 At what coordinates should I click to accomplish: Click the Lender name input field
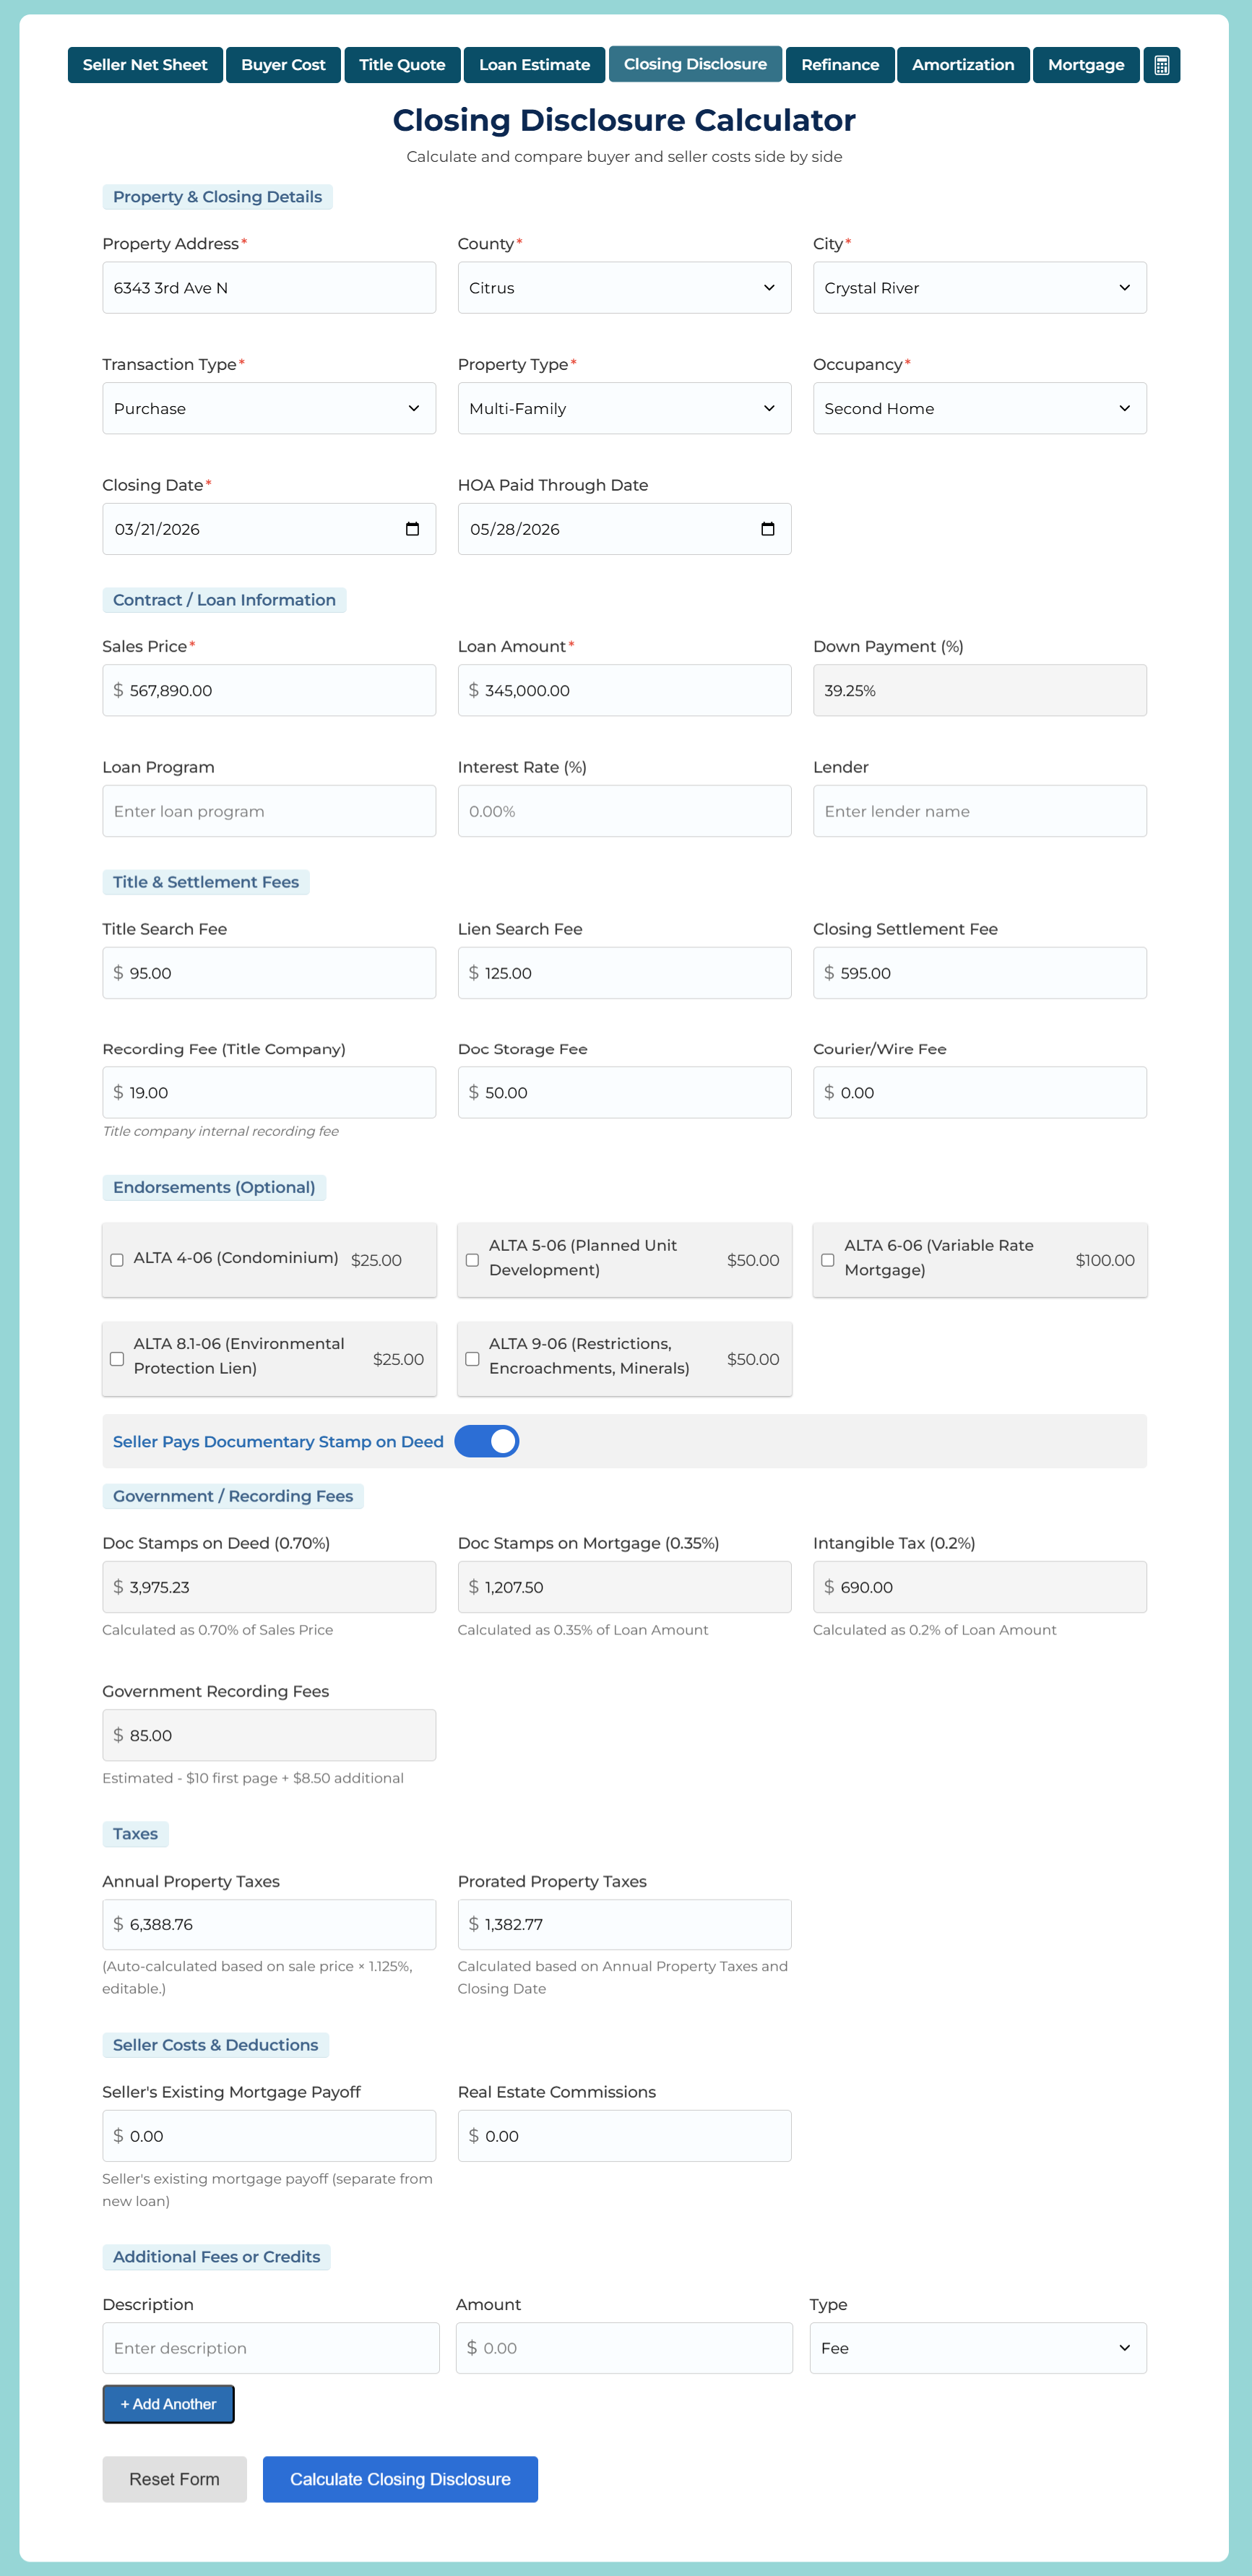[979, 810]
